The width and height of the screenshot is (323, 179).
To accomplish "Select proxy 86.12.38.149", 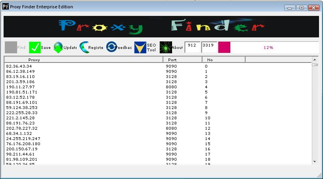I will [x=20, y=72].
